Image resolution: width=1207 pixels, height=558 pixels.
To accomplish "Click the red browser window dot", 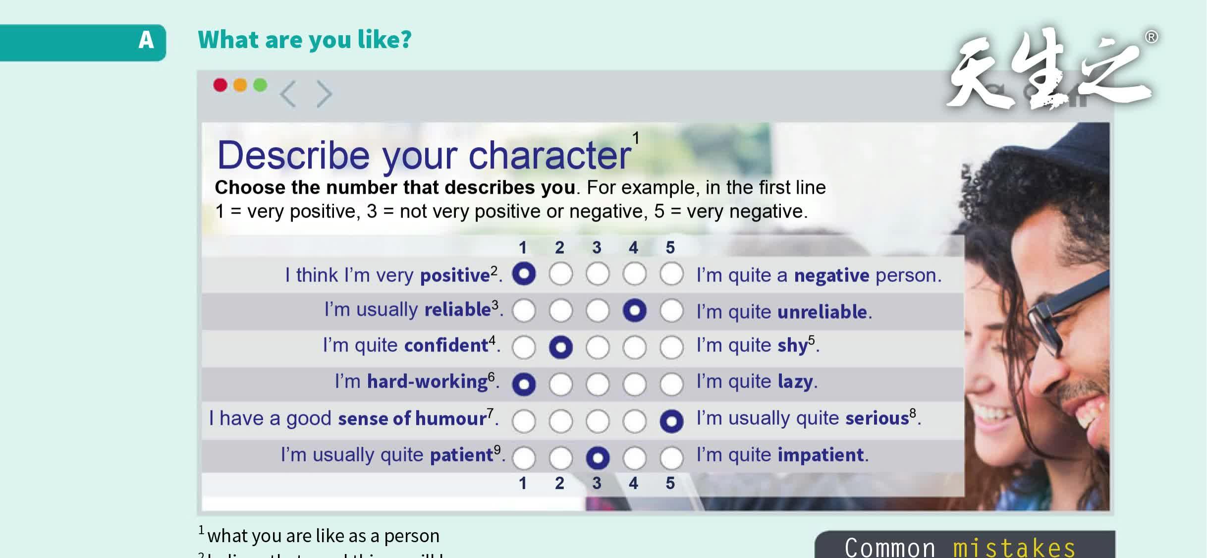I will [x=220, y=85].
